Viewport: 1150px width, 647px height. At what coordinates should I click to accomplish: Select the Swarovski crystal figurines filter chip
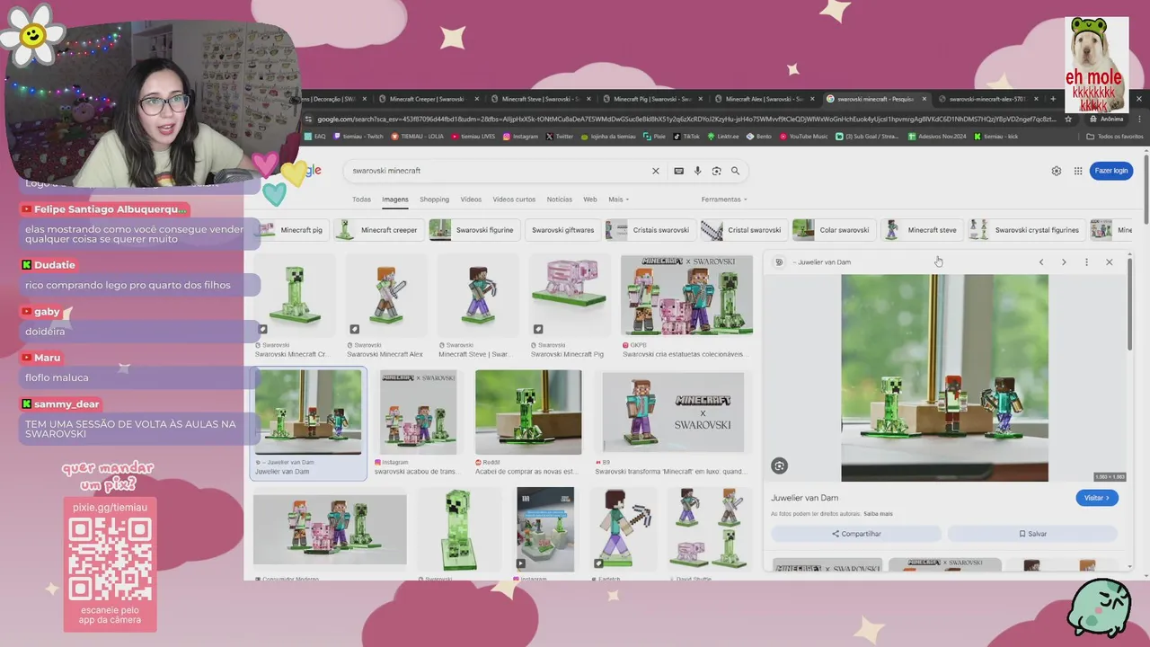tap(1026, 230)
